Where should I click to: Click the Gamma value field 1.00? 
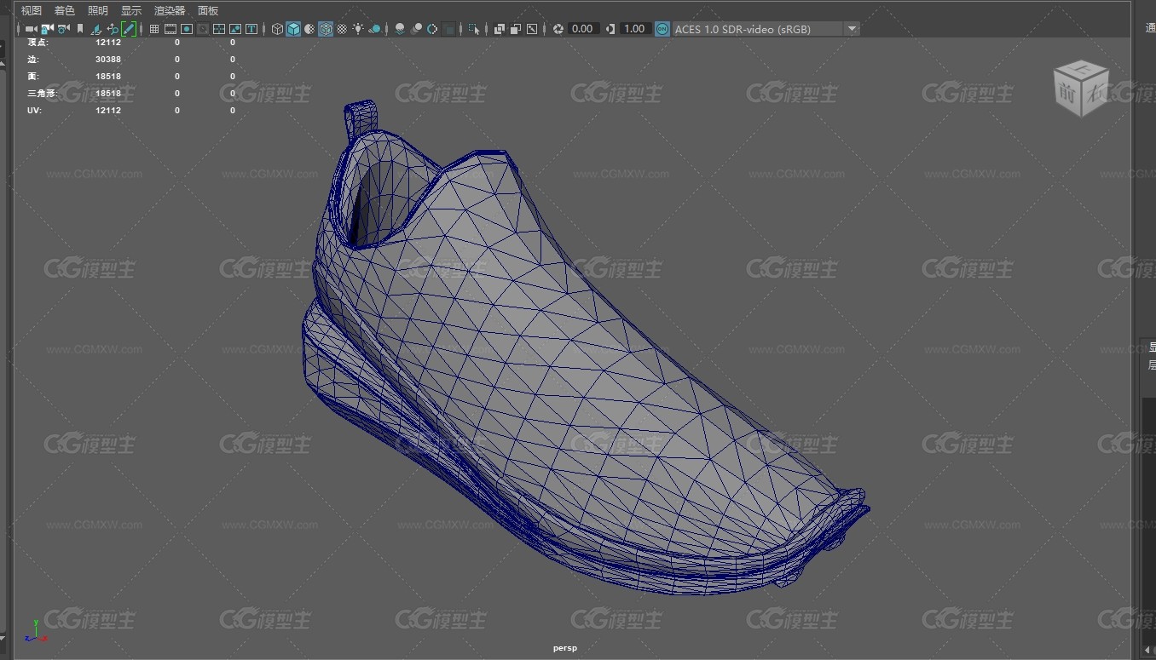pyautogui.click(x=634, y=29)
